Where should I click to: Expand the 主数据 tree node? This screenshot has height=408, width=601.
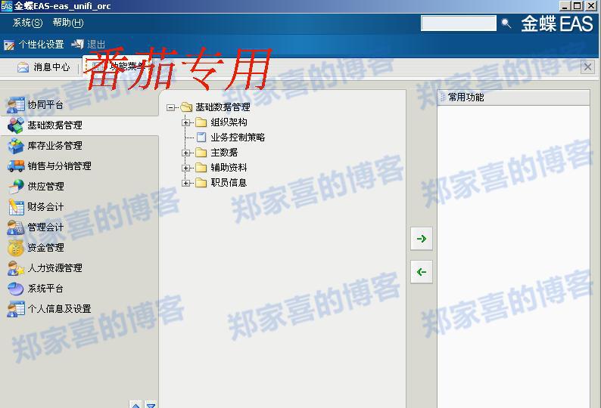(186, 153)
